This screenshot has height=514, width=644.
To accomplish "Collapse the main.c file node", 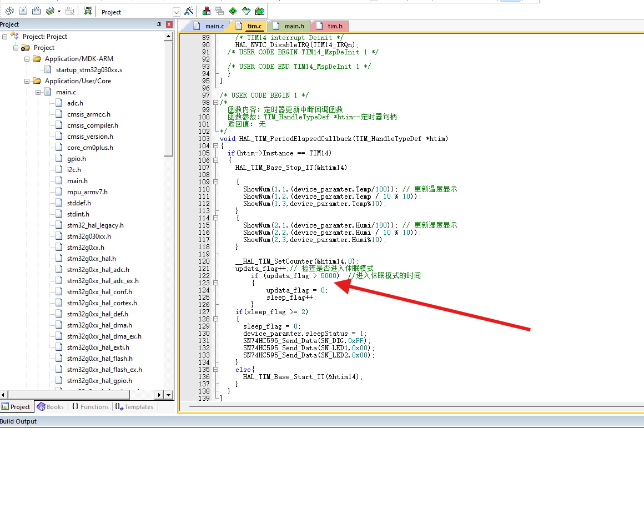I will 38,92.
